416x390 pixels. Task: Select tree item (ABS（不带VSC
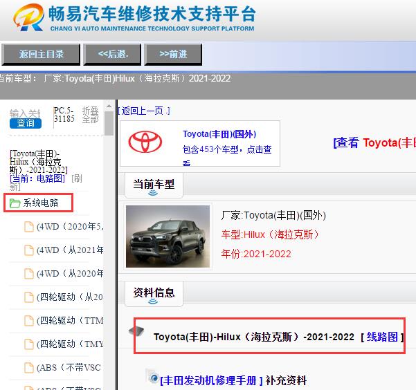[69, 368]
